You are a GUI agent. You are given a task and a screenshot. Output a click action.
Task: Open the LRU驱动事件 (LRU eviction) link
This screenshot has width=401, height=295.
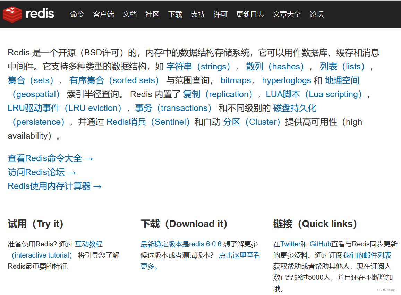[x=65, y=108]
